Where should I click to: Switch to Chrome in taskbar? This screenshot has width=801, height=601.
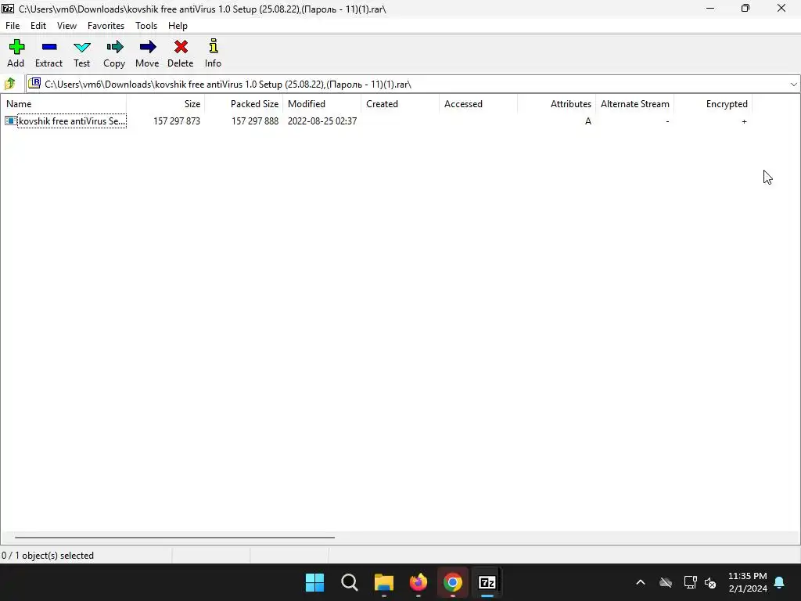click(x=453, y=582)
